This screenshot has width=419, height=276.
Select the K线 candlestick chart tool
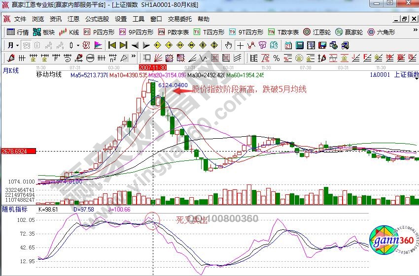pos(70,32)
